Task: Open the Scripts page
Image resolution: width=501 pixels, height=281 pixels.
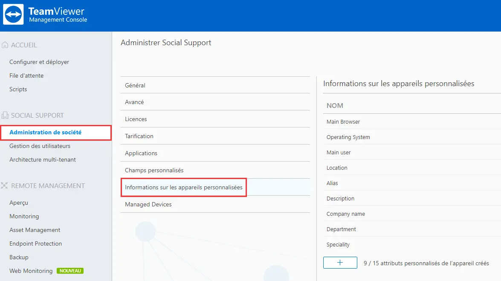Action: (x=18, y=89)
